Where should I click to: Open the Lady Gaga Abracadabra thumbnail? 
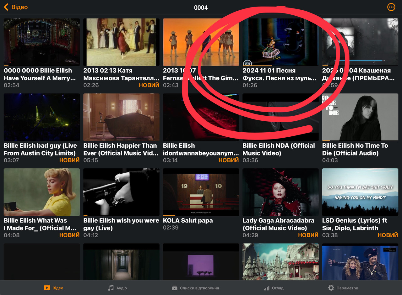tap(280, 192)
